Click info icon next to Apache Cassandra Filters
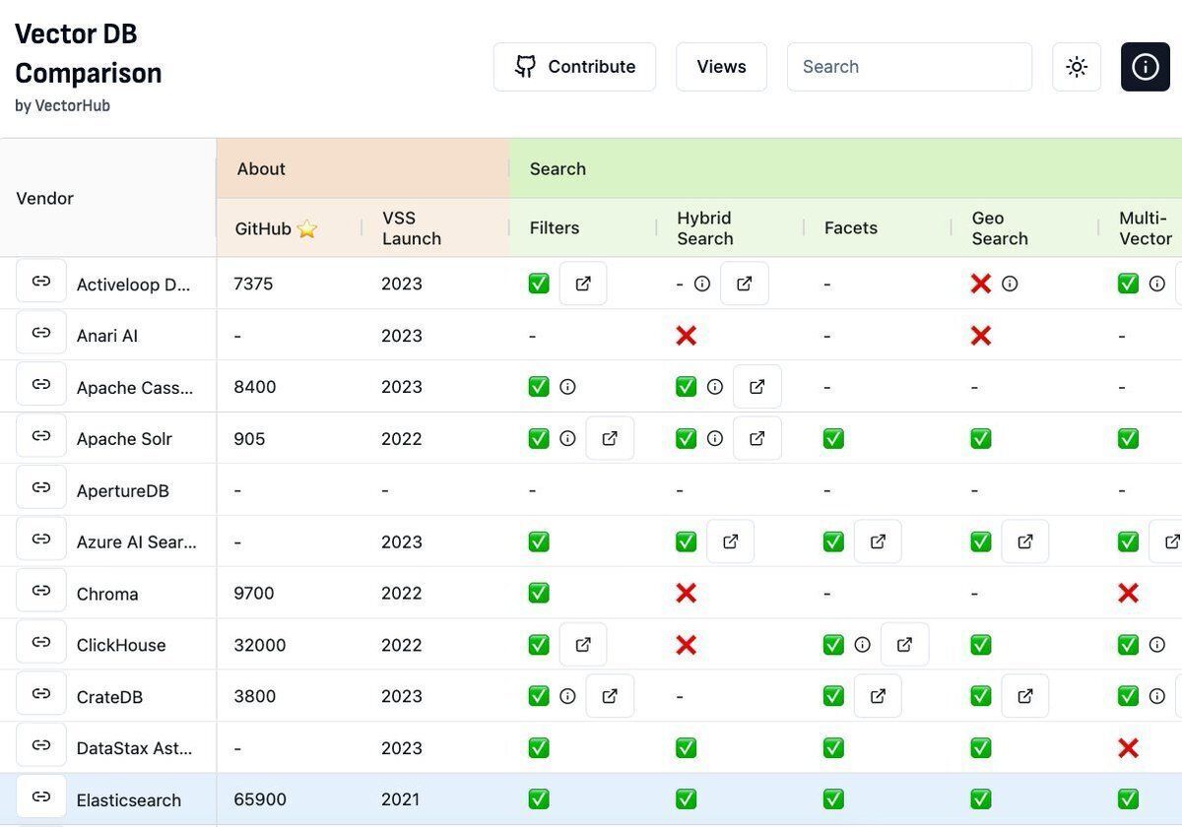The image size is (1182, 827). (x=567, y=387)
